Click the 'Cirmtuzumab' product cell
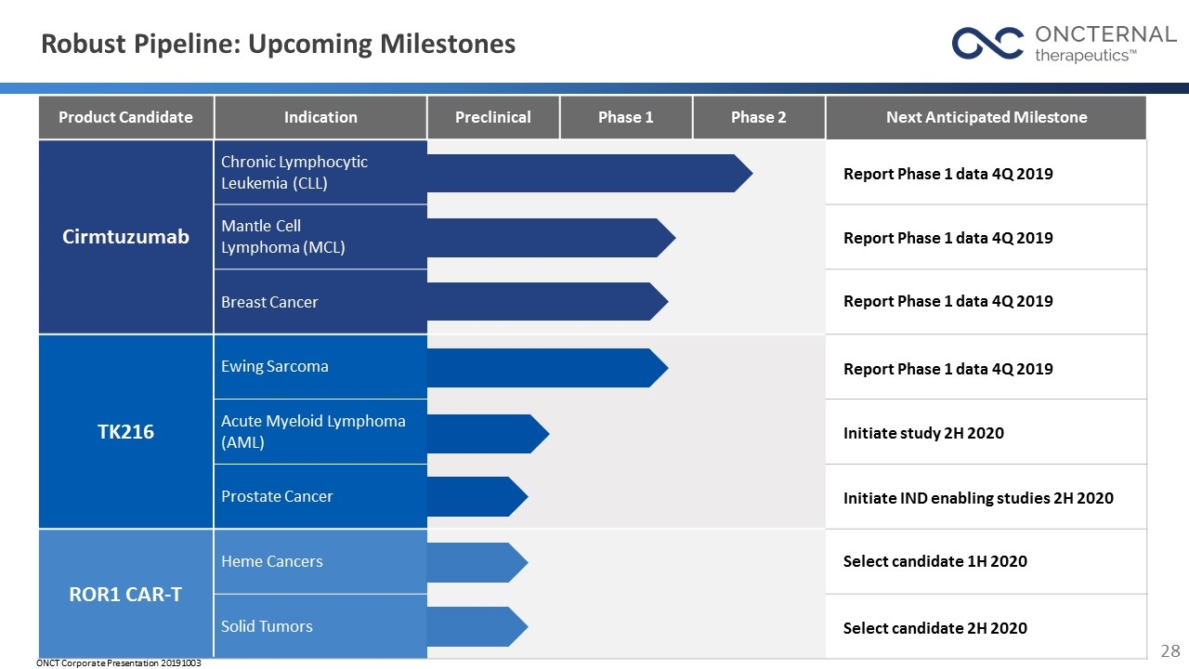Screen dimensions: 1189x669 click(x=126, y=237)
